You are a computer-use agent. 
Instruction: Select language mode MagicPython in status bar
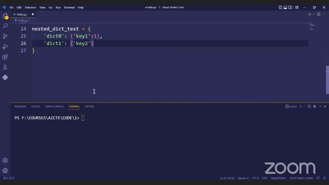tap(278, 178)
